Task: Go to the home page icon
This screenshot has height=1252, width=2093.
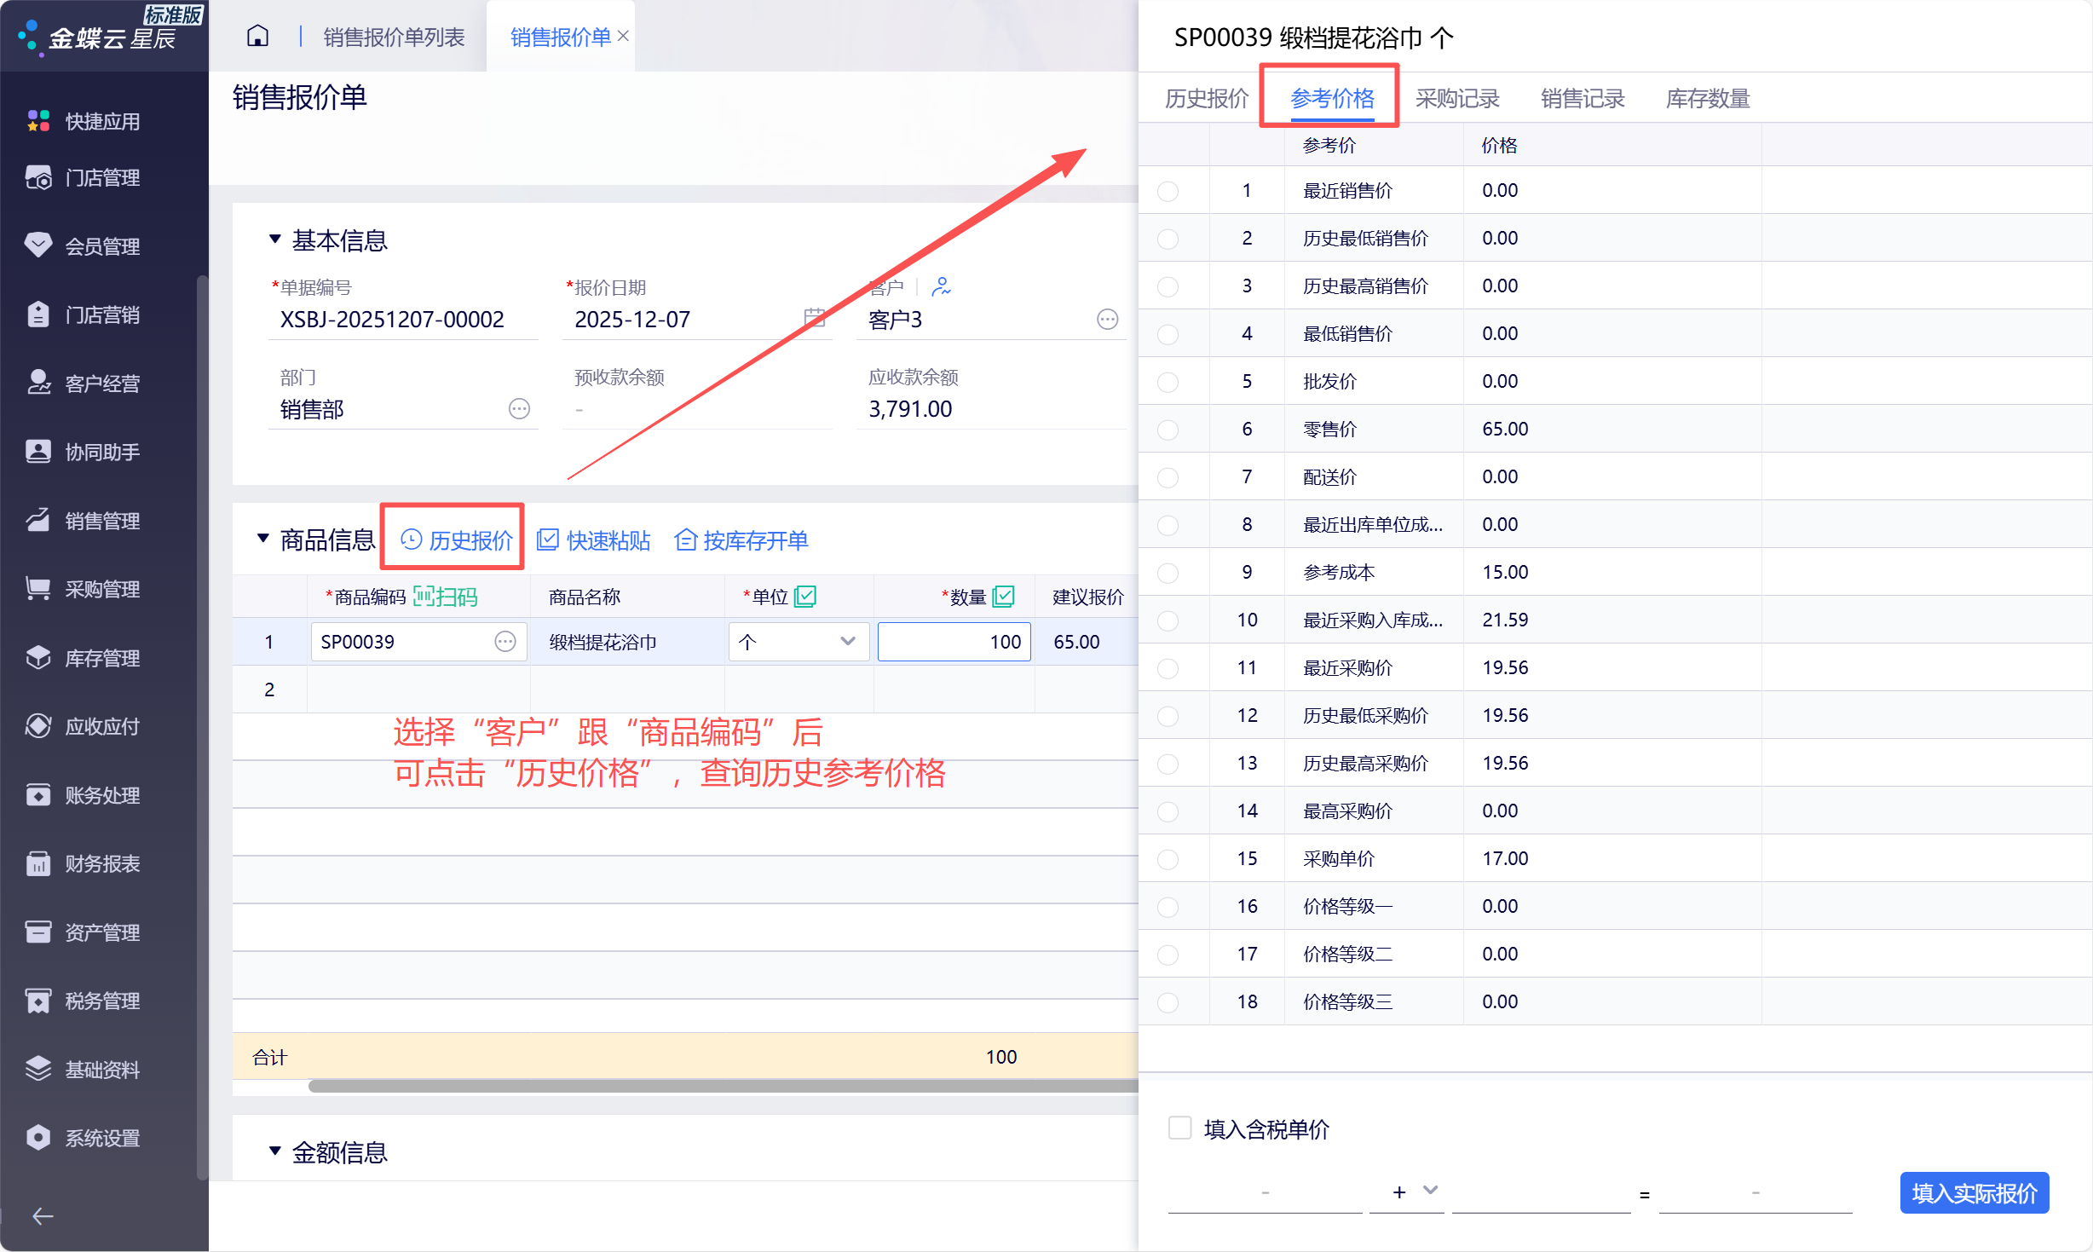Action: (x=257, y=36)
